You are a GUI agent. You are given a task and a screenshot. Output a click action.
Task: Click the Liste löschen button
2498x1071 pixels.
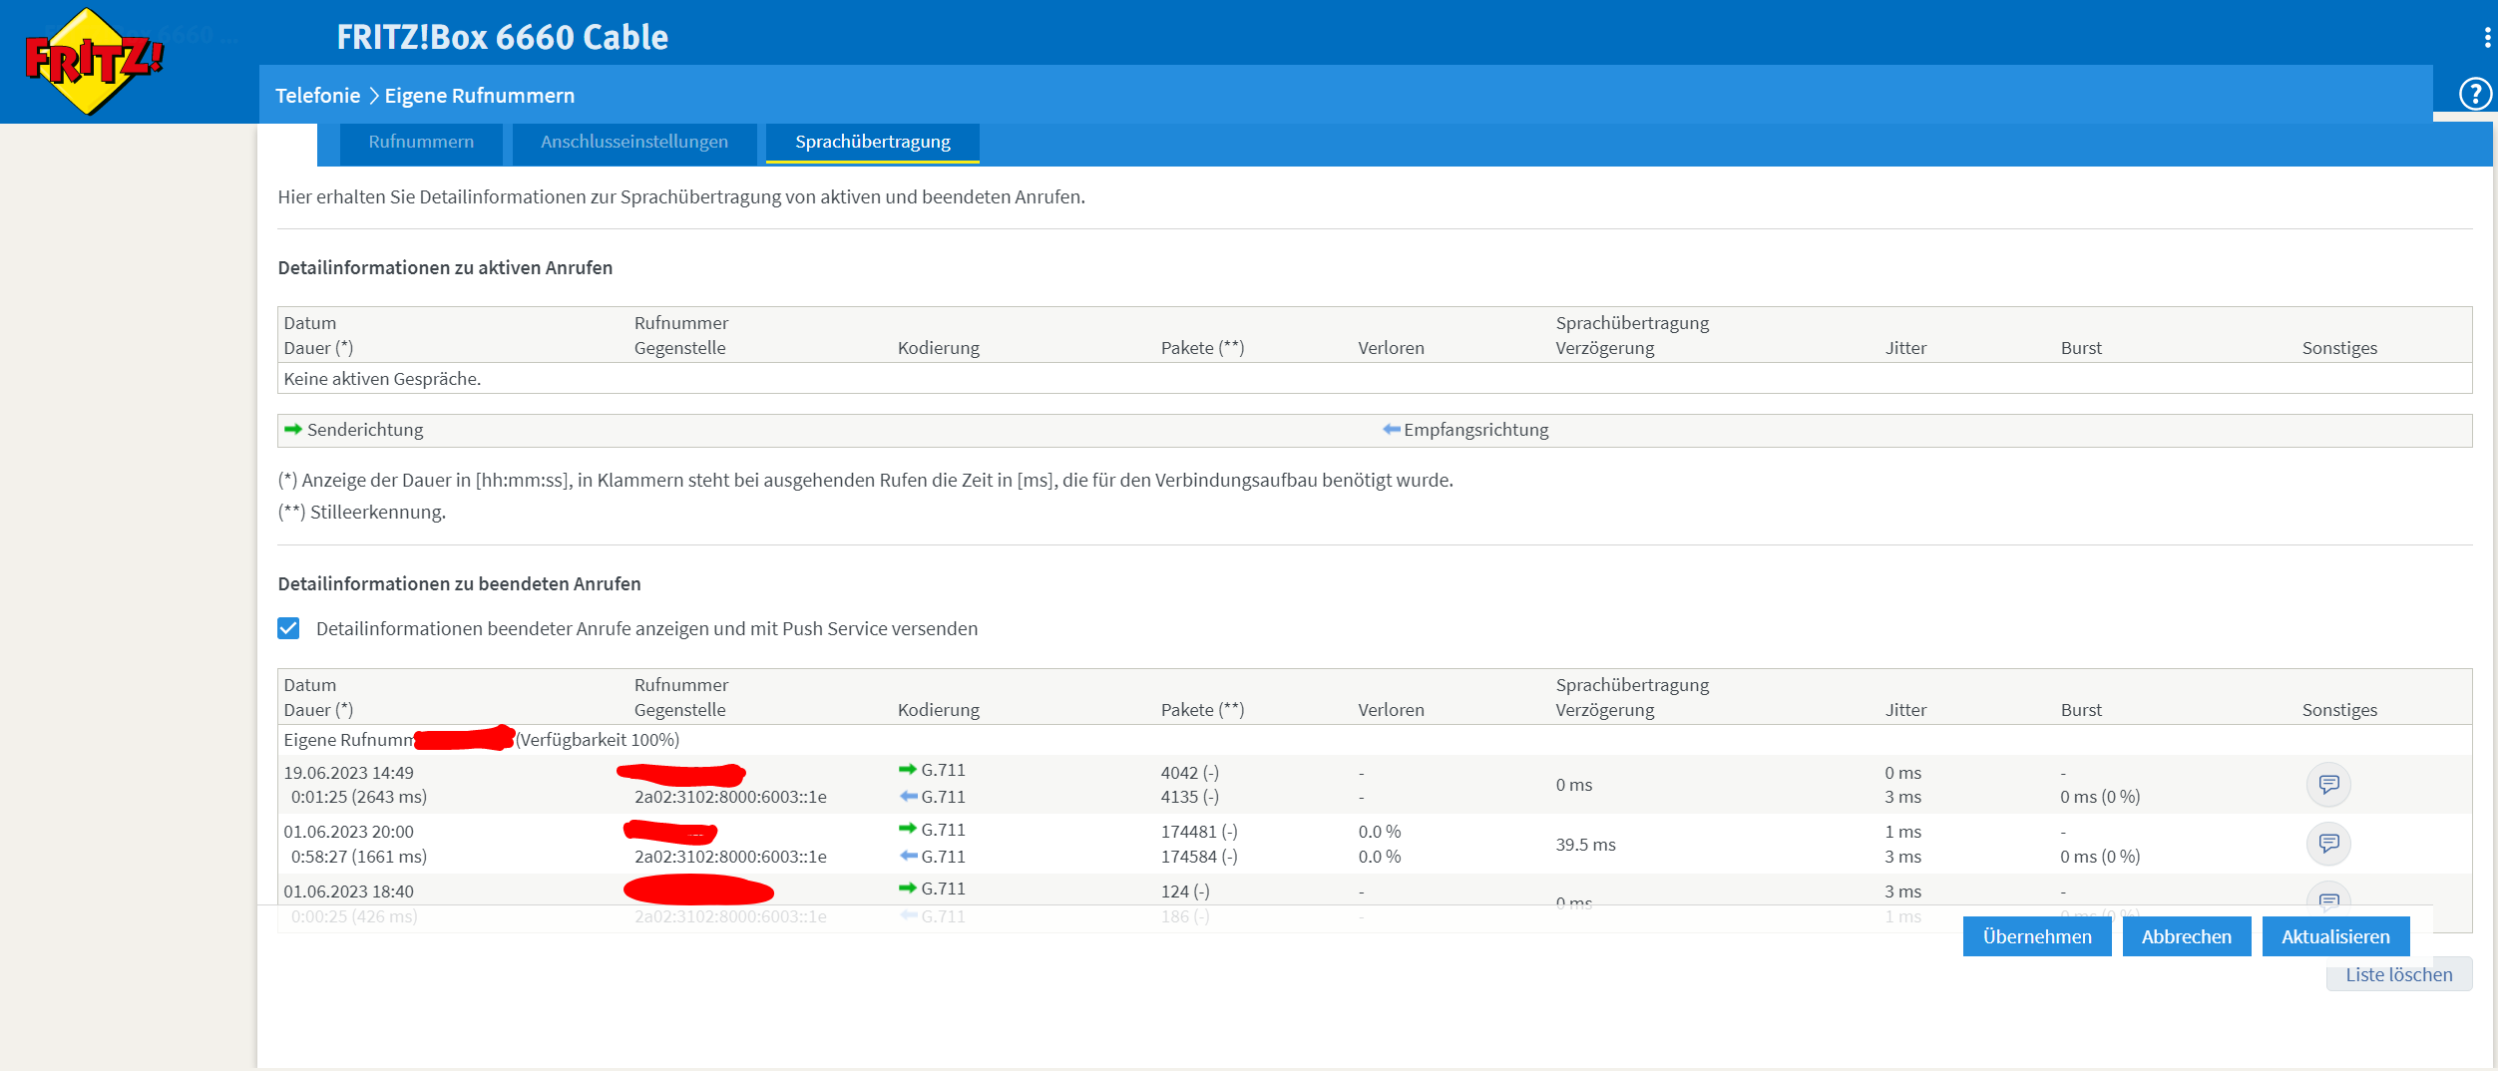(2399, 974)
